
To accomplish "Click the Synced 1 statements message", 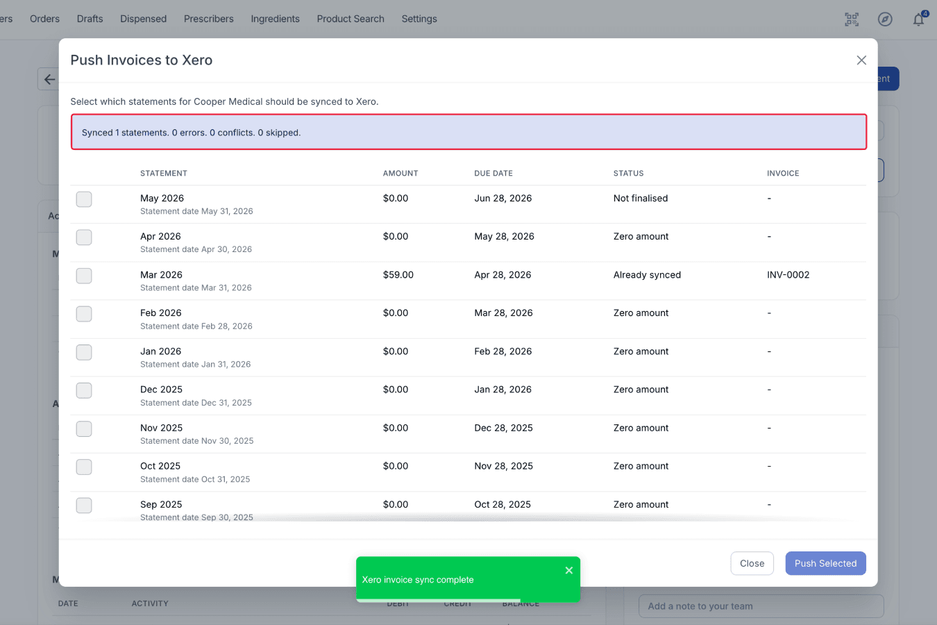I will coord(468,132).
